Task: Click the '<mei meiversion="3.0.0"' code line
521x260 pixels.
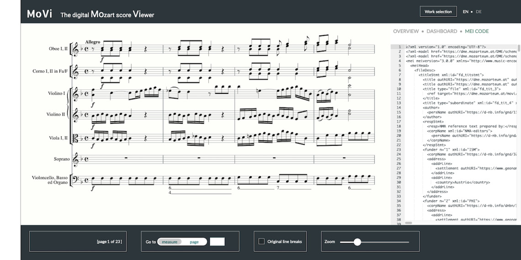Action: coord(461,61)
